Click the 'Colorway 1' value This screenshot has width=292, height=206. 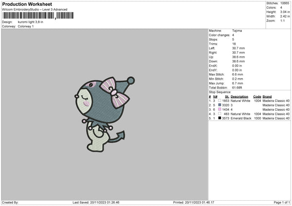tap(26, 26)
